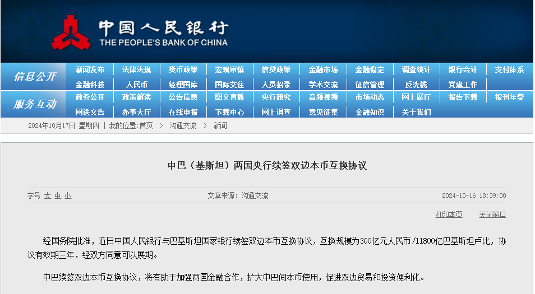This screenshot has height=294, width=535.
Task: Navigate to 调查统计 section
Action: [416, 70]
